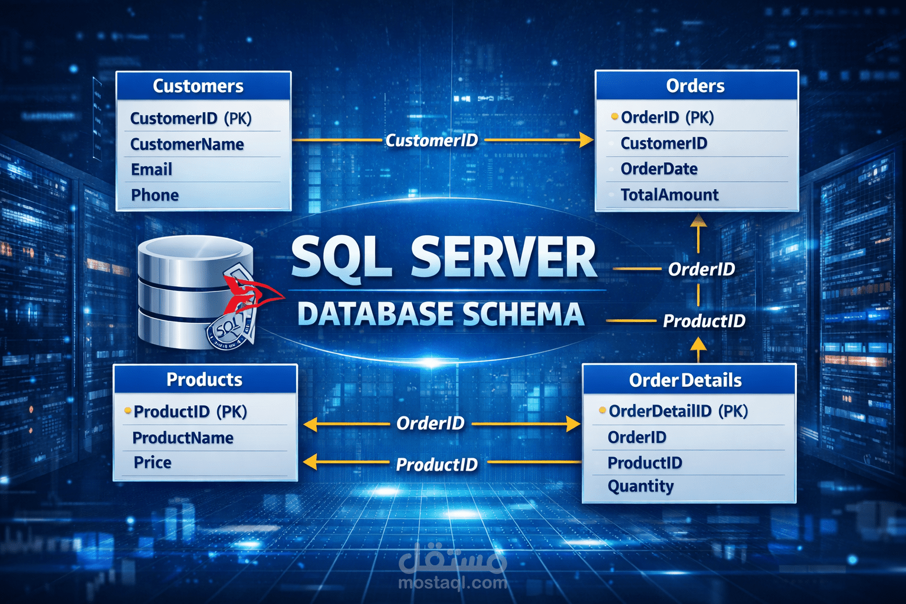Click the DATABASE SCHEMA subtitle text
The height and width of the screenshot is (604, 906).
click(441, 314)
